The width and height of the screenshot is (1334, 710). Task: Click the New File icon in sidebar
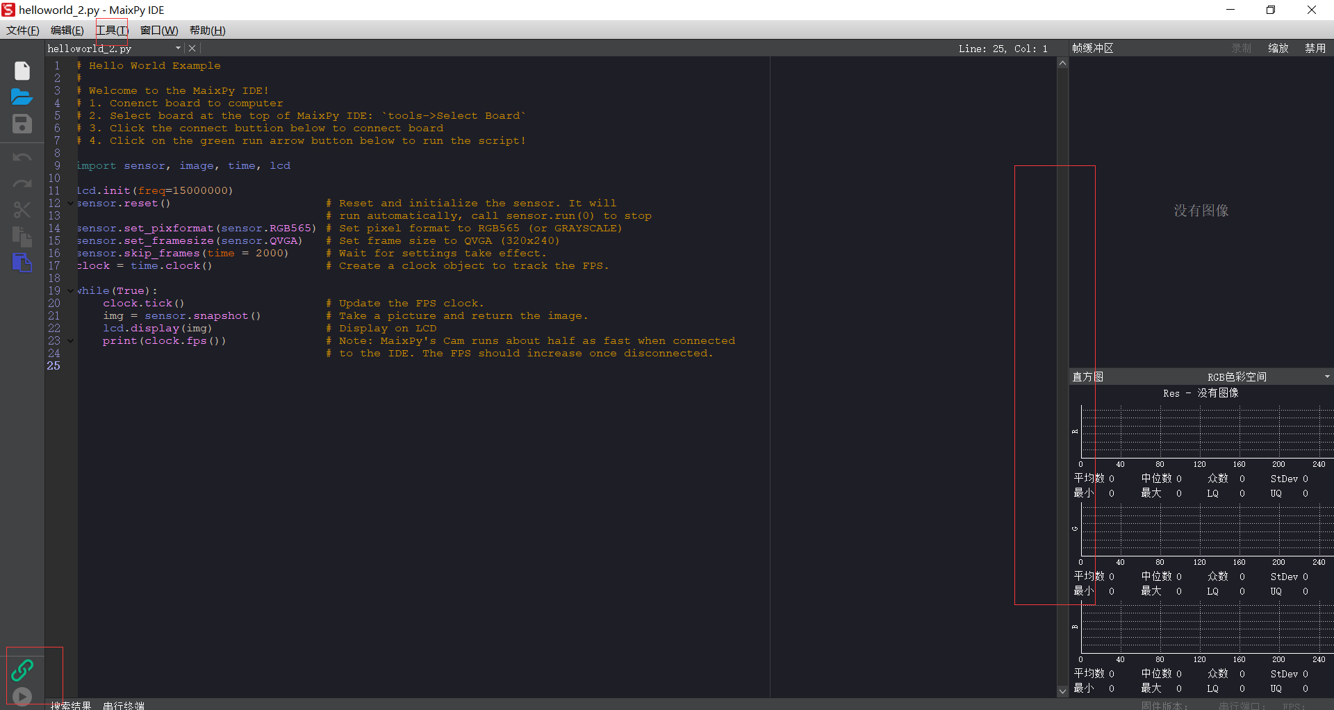(x=22, y=71)
